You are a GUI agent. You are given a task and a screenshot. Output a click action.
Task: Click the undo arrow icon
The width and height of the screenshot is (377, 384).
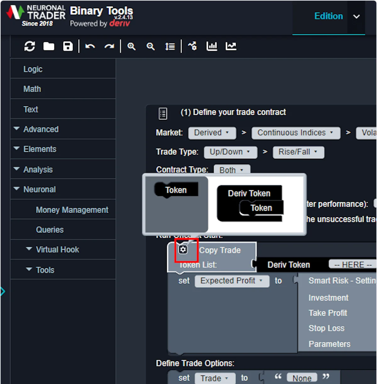pyautogui.click(x=90, y=47)
